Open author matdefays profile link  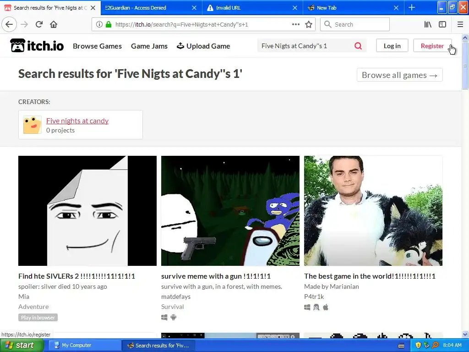(176, 297)
